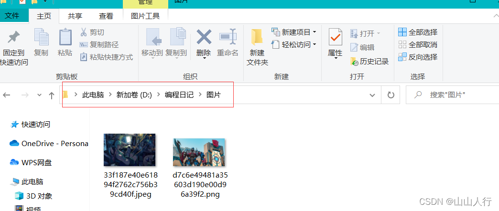Open WPS网盘 in navigation pane
Viewport: 499px width, 211px height.
pyautogui.click(x=31, y=163)
